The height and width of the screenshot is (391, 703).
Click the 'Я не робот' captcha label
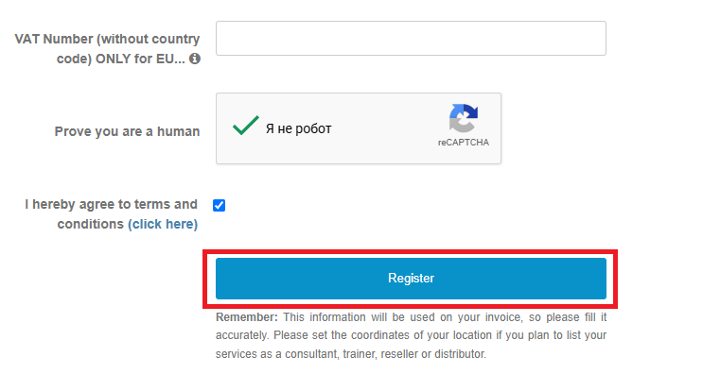click(299, 128)
